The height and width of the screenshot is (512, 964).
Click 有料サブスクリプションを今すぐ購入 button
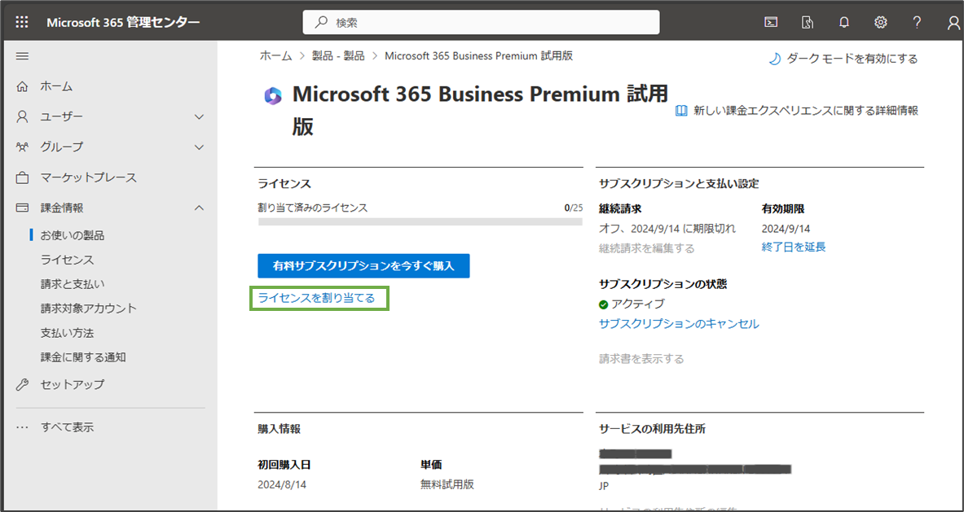(363, 266)
